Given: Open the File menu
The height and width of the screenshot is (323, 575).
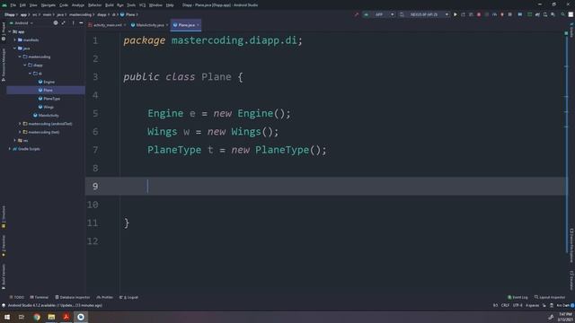Looking at the screenshot, I should point(13,5).
